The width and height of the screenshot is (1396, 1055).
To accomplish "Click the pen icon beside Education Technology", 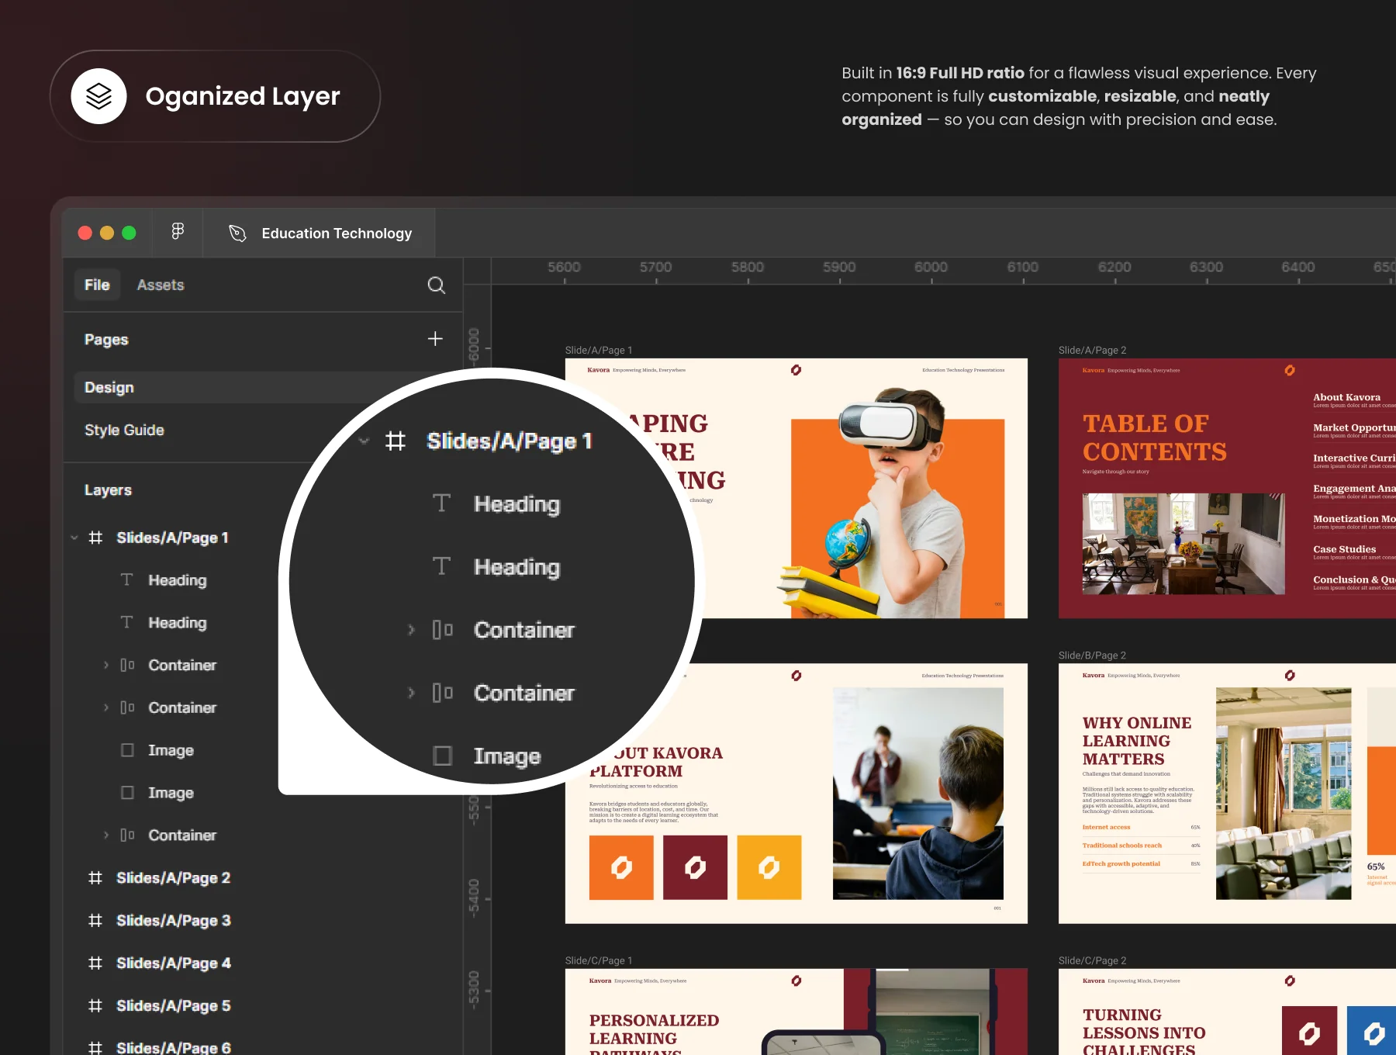I will point(237,233).
